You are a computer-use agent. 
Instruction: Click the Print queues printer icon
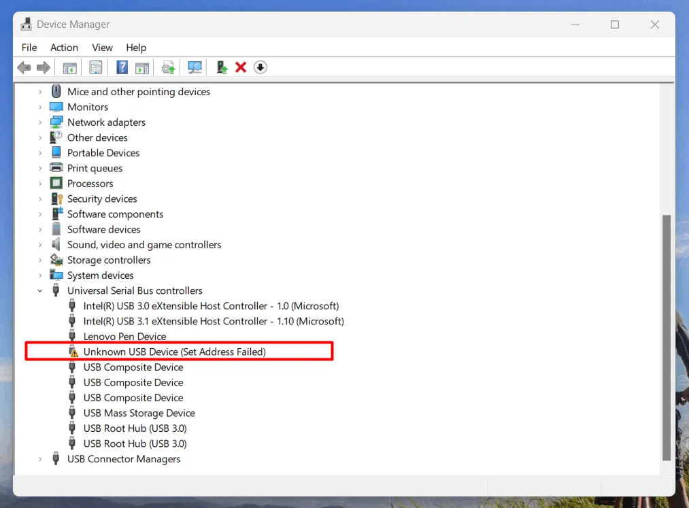pyautogui.click(x=56, y=167)
